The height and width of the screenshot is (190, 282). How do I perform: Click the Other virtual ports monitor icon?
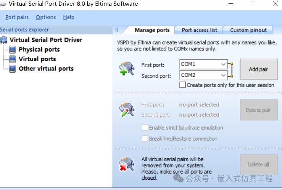click(x=13, y=68)
